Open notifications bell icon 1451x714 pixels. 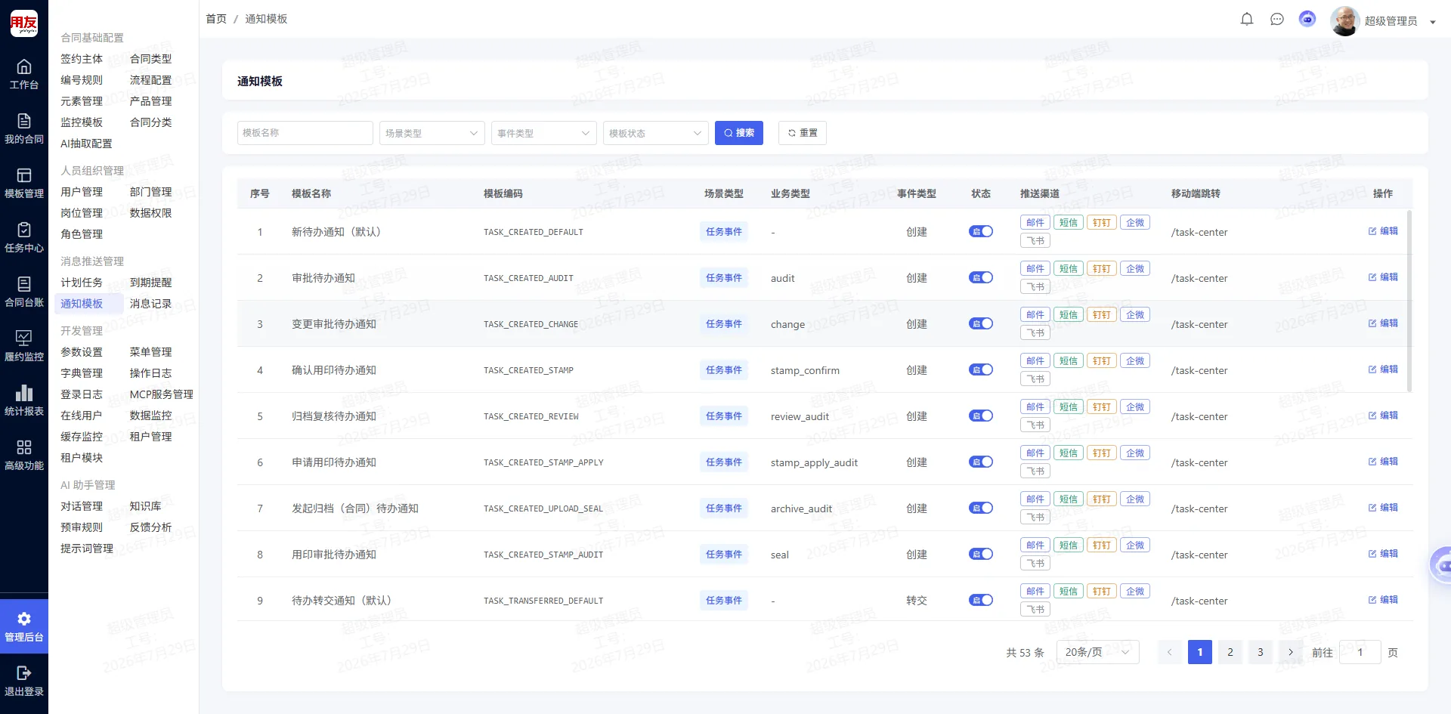tap(1247, 20)
